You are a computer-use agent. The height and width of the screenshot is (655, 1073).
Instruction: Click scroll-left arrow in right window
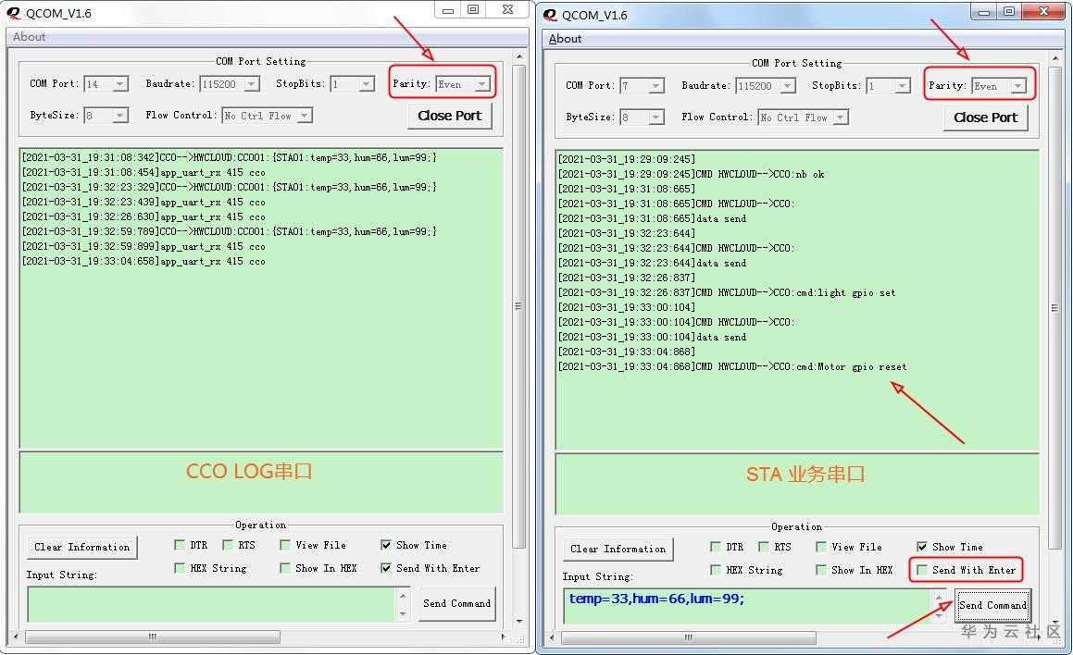[x=553, y=638]
